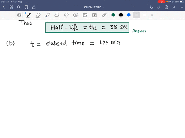Tap the handwritten 'Half-life' answer box

(87, 27)
